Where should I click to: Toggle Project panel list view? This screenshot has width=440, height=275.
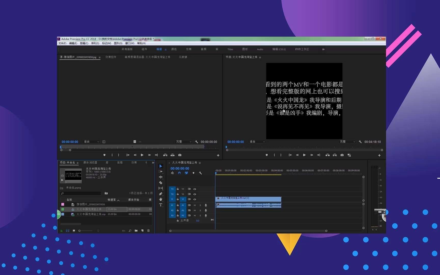click(67, 231)
